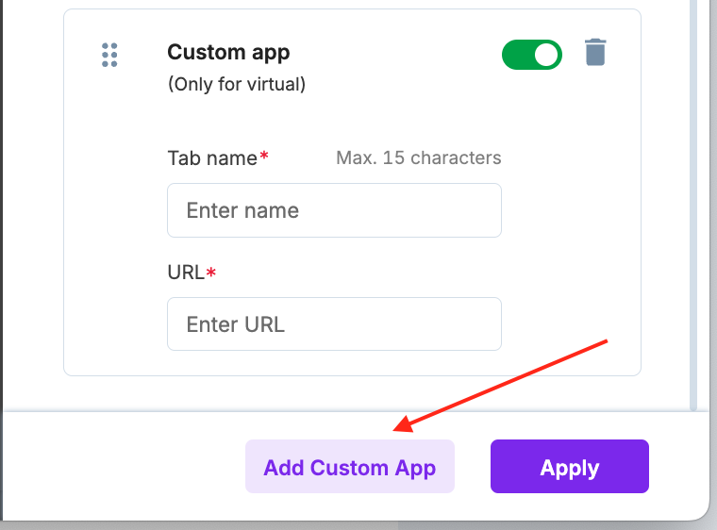717x530 pixels.
Task: Click the dark backdrop below the dialog
Action: coord(283,525)
